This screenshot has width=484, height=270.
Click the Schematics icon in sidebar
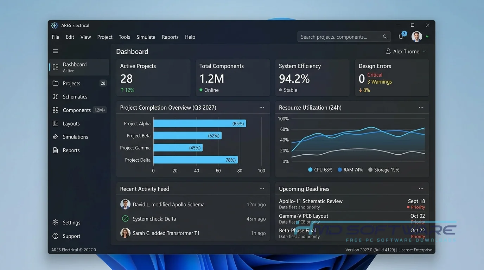click(56, 97)
